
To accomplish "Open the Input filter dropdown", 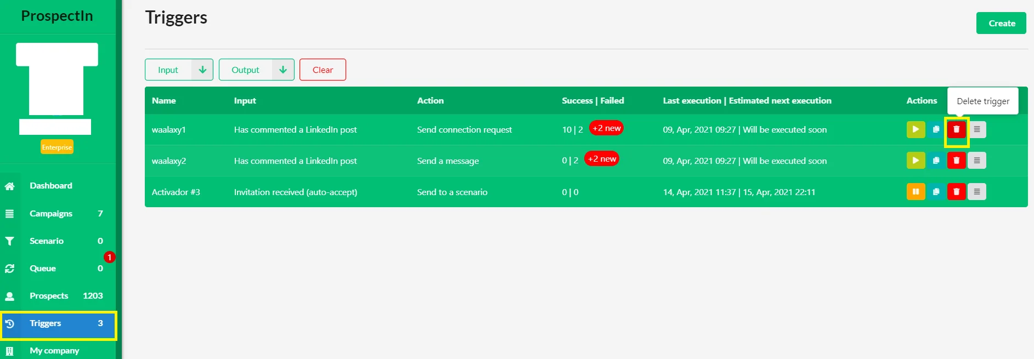I will pyautogui.click(x=179, y=70).
